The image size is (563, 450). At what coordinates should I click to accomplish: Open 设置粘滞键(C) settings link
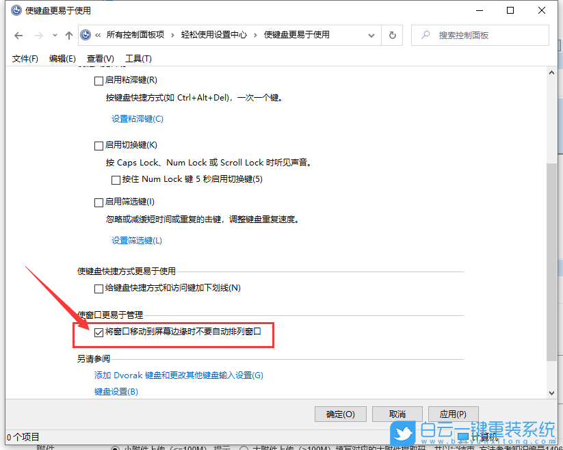pos(138,118)
